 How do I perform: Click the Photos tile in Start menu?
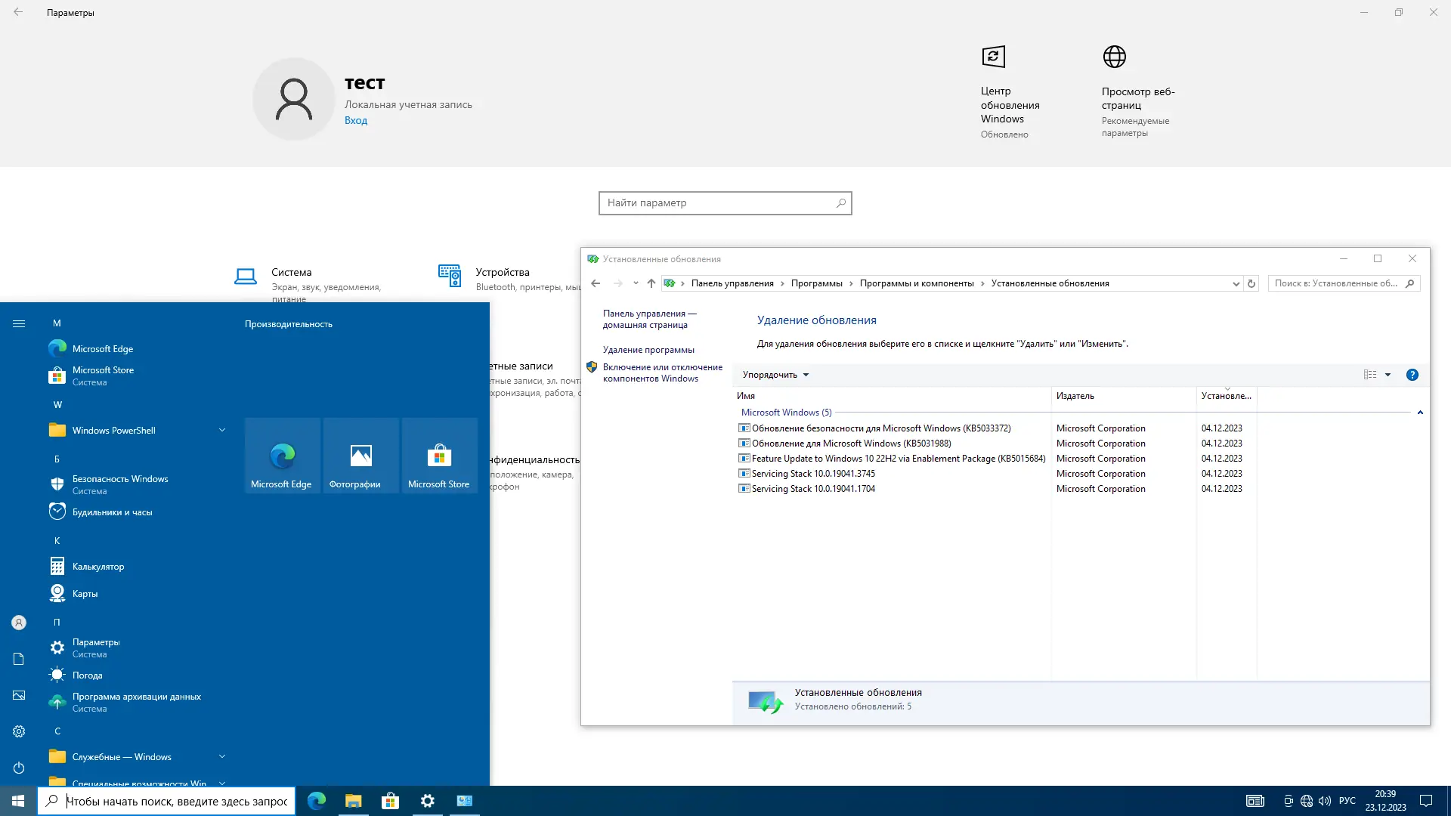[360, 456]
